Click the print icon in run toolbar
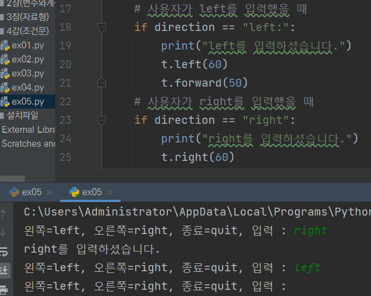The width and height of the screenshot is (371, 296). [x=4, y=290]
